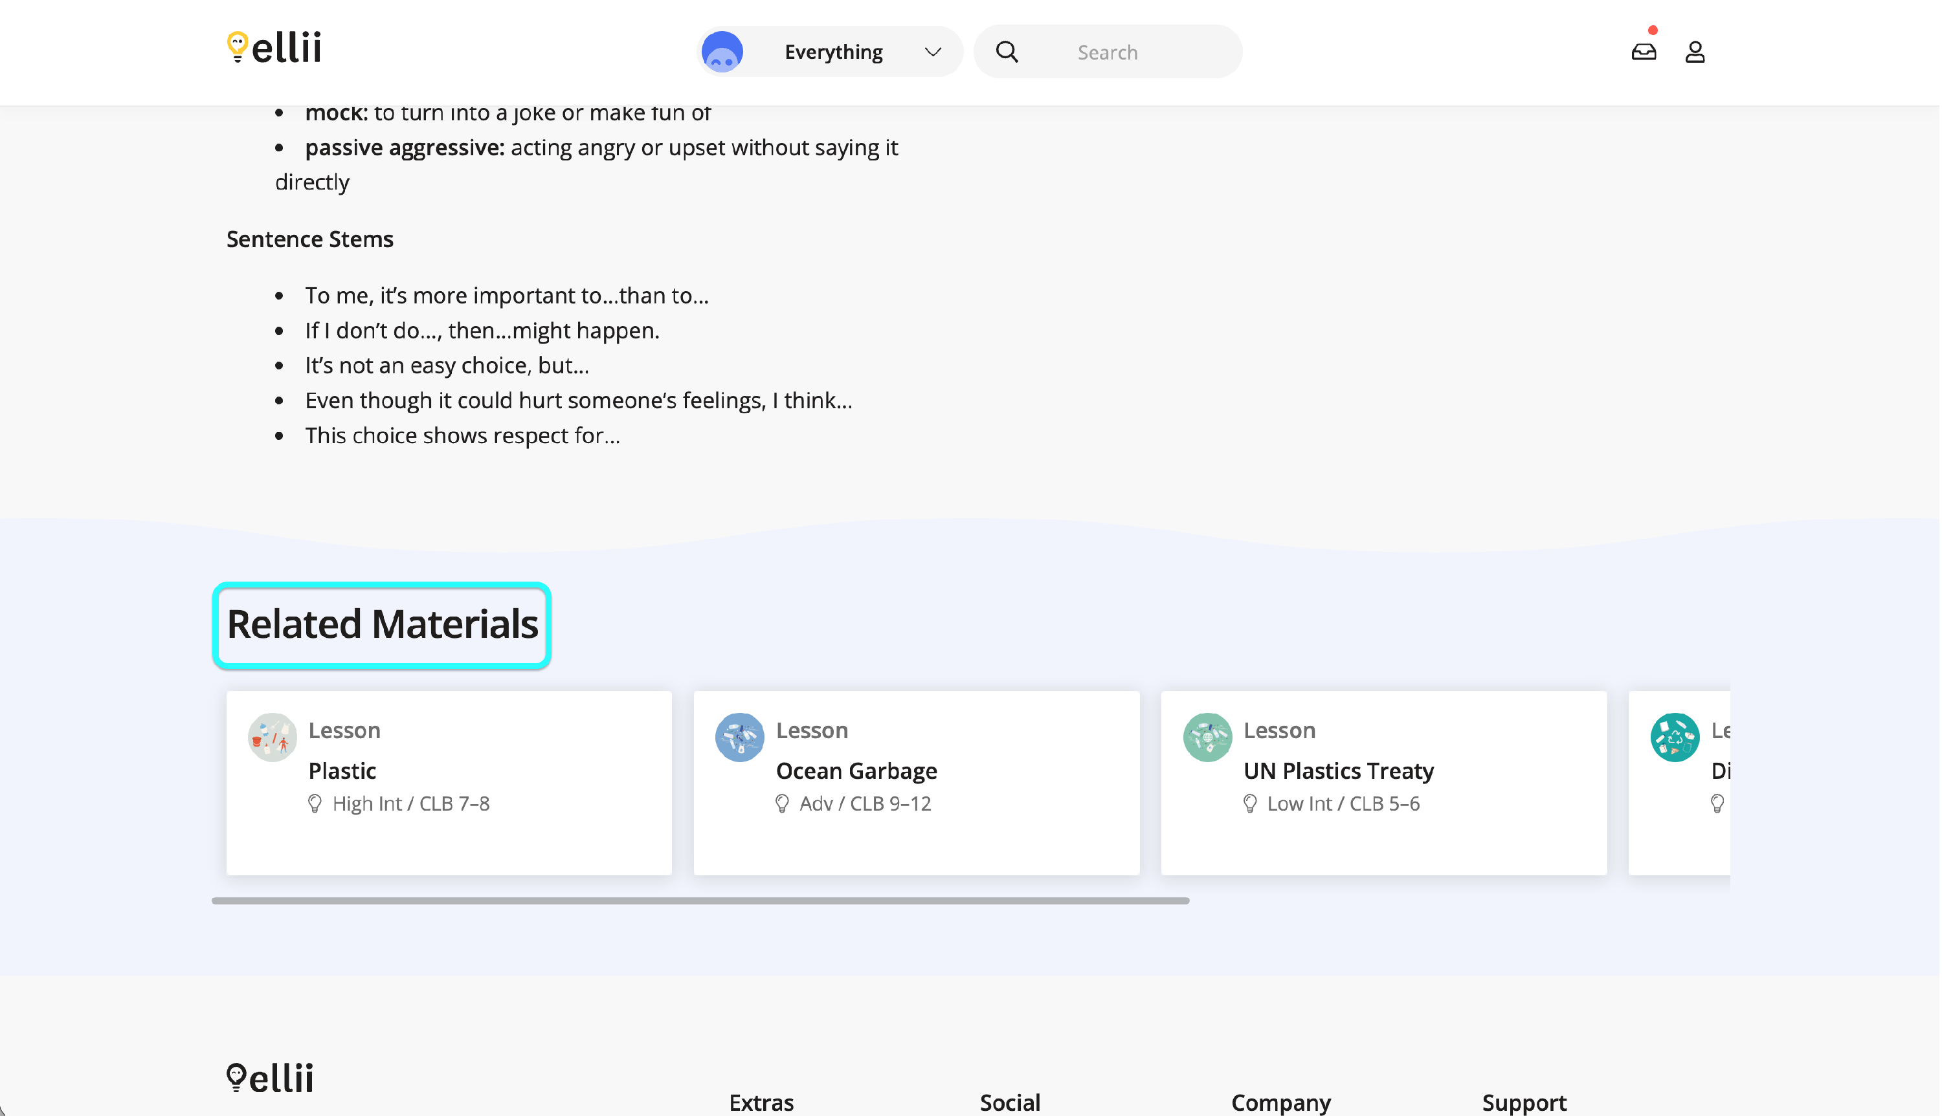Expand the Everything category dropdown
This screenshot has height=1116, width=1942.
834,51
